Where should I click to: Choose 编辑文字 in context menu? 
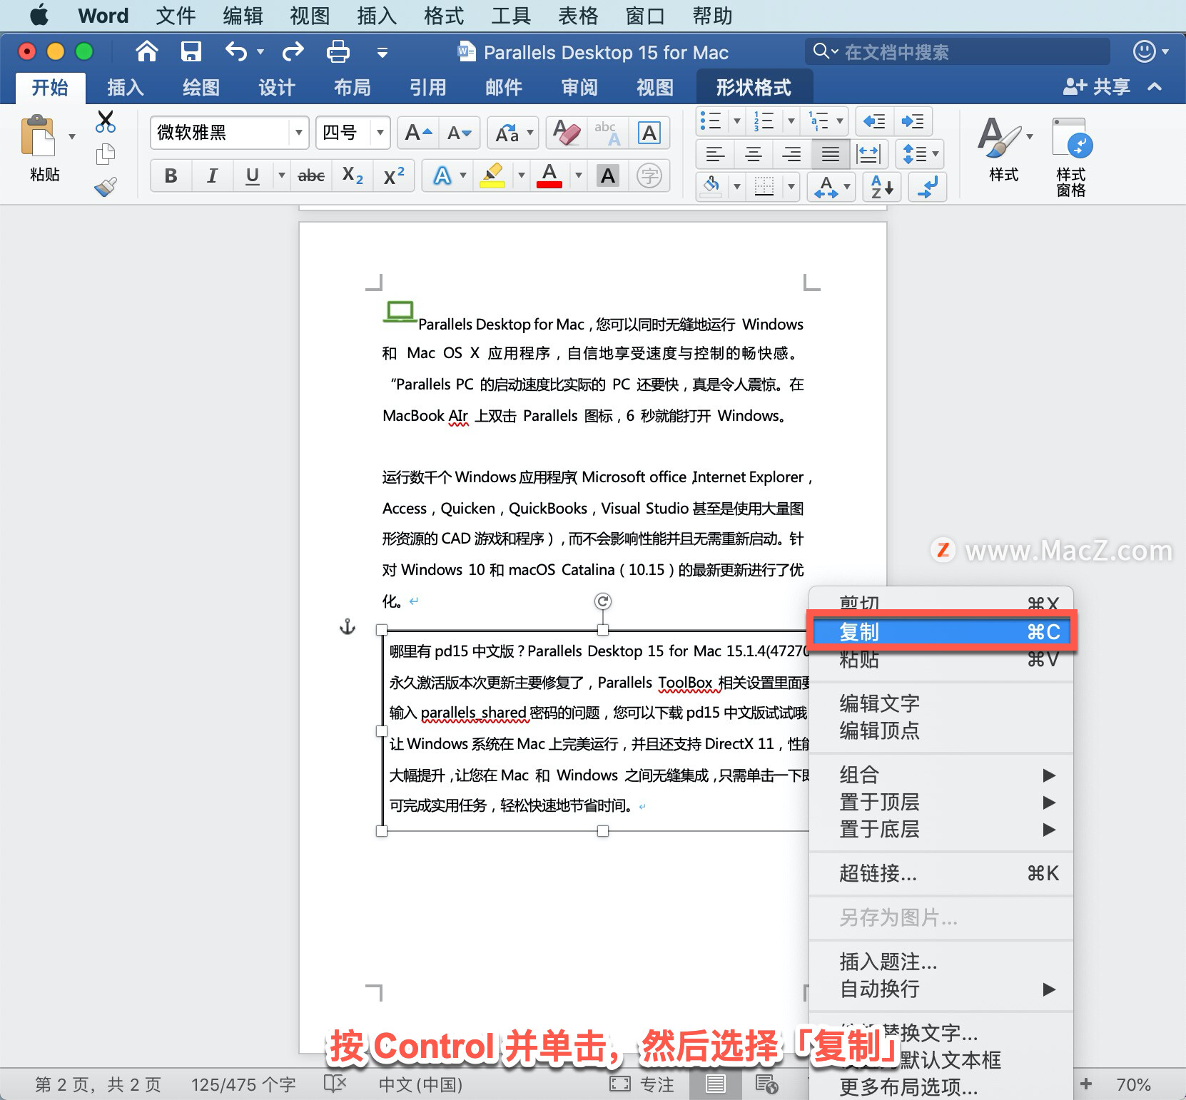point(941,703)
